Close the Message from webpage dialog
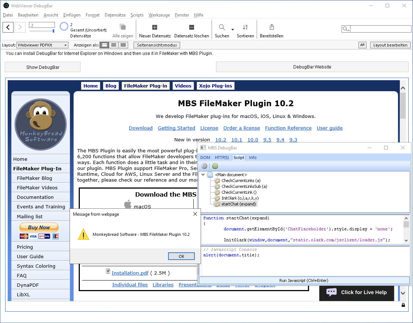The width and height of the screenshot is (413, 323). 195,214
